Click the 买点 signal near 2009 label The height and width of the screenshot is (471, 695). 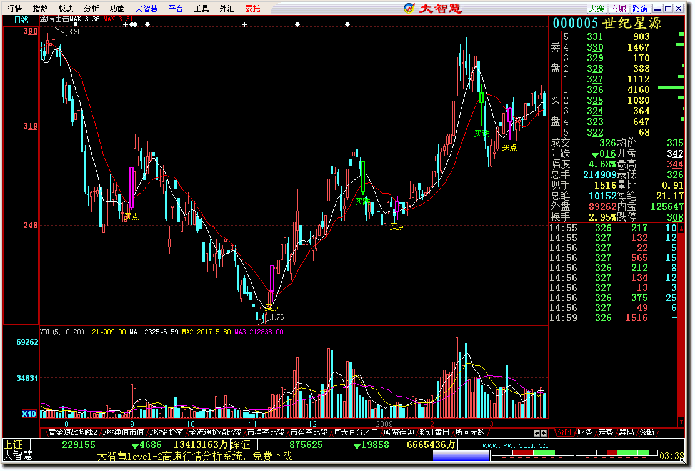[397, 226]
